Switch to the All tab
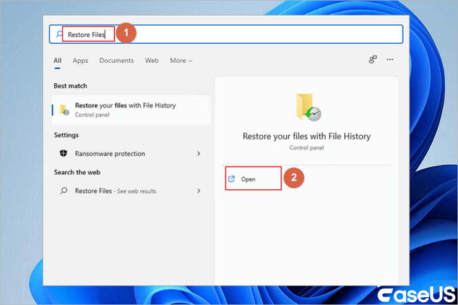The height and width of the screenshot is (305, 458). (x=58, y=60)
